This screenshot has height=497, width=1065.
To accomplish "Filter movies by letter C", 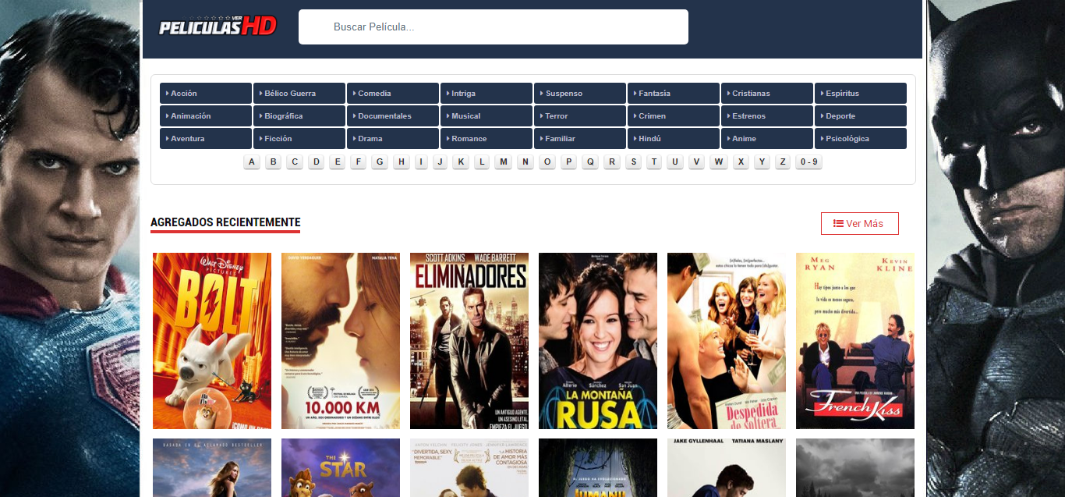I will pos(295,162).
